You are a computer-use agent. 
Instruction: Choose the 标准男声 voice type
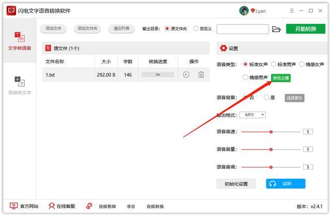pos(274,64)
